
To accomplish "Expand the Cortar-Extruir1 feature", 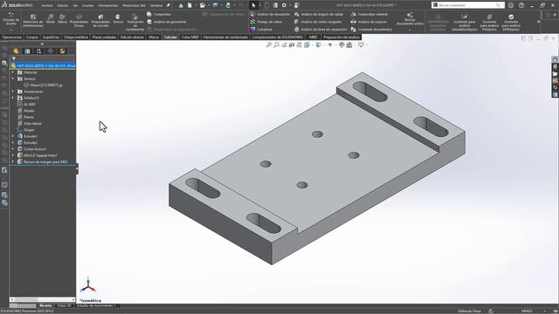I will pyautogui.click(x=13, y=149).
